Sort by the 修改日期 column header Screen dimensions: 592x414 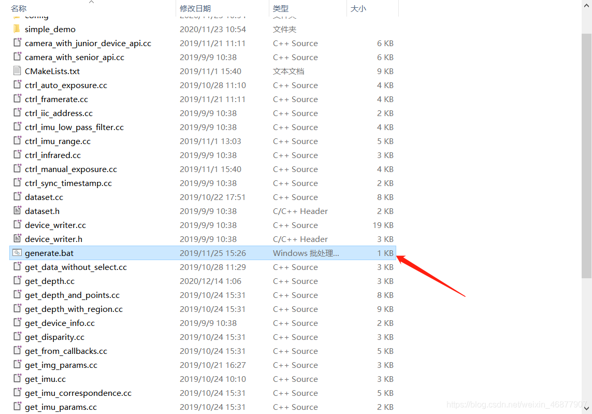coord(195,8)
